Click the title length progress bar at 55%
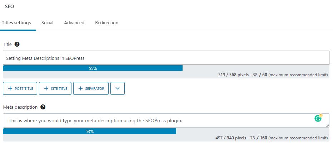333x144 pixels. [93, 68]
